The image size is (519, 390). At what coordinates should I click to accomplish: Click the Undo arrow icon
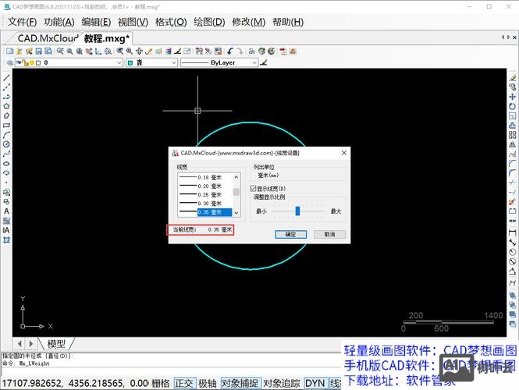230,51
